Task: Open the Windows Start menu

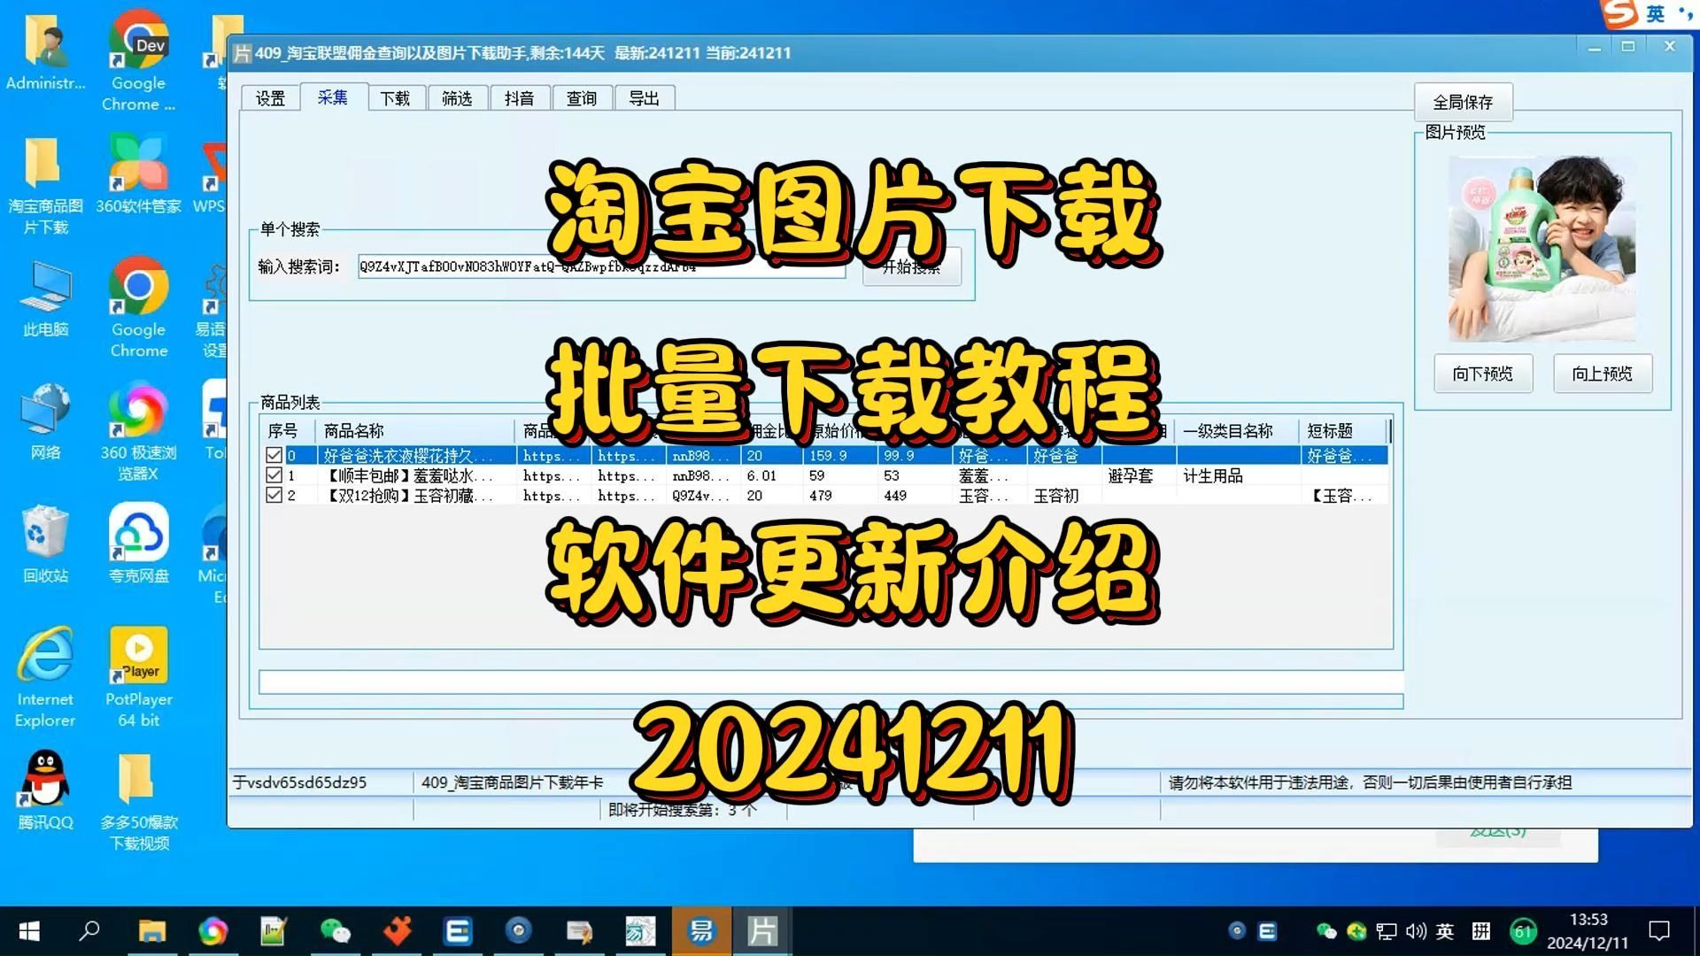Action: (29, 931)
